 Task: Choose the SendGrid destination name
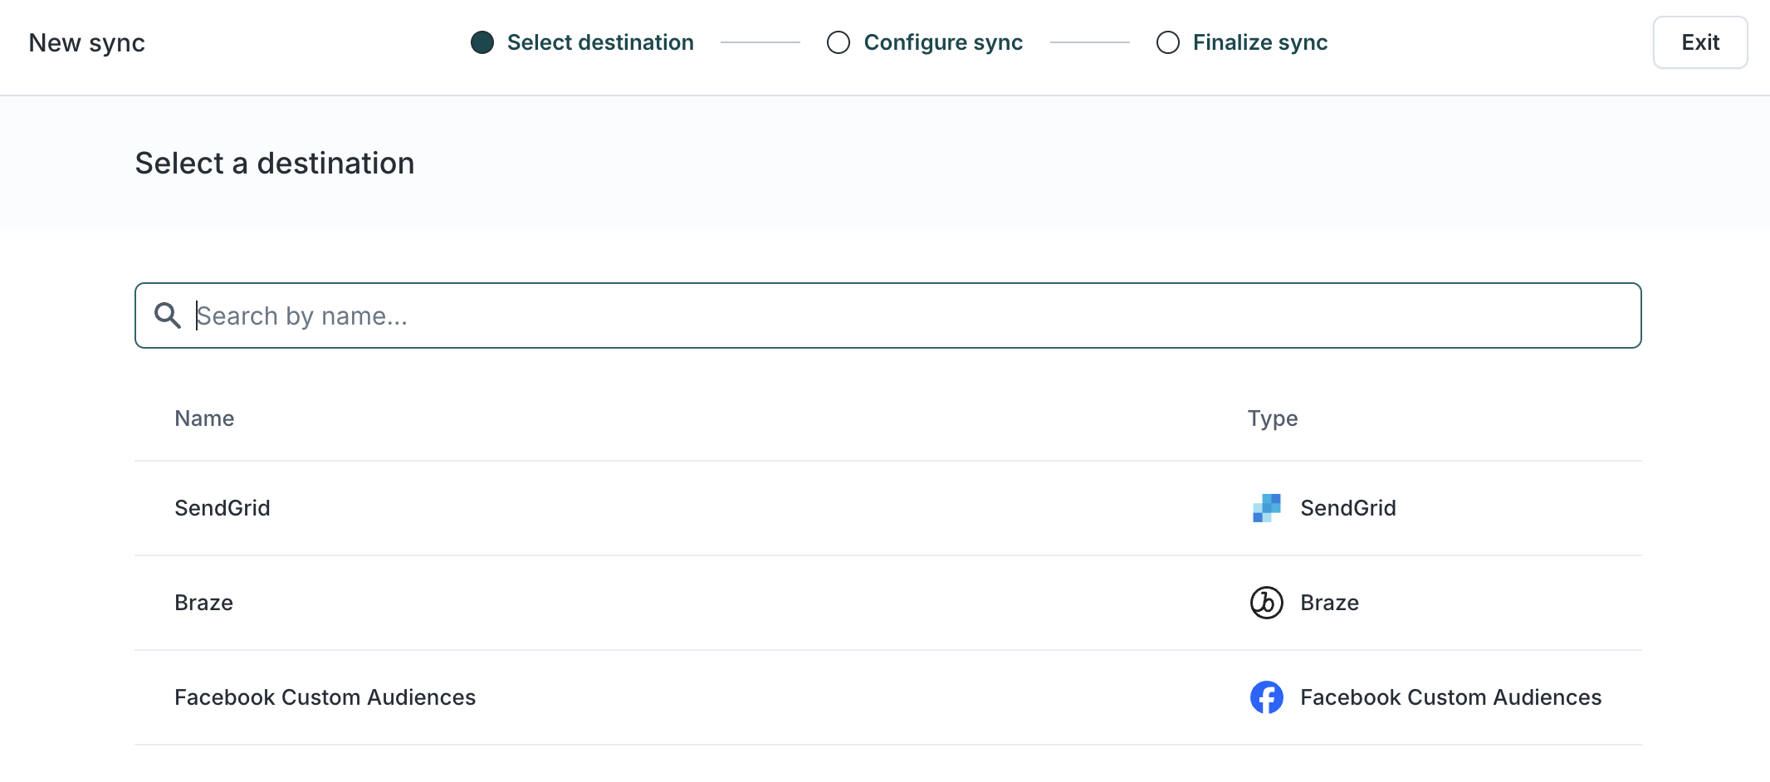(222, 508)
